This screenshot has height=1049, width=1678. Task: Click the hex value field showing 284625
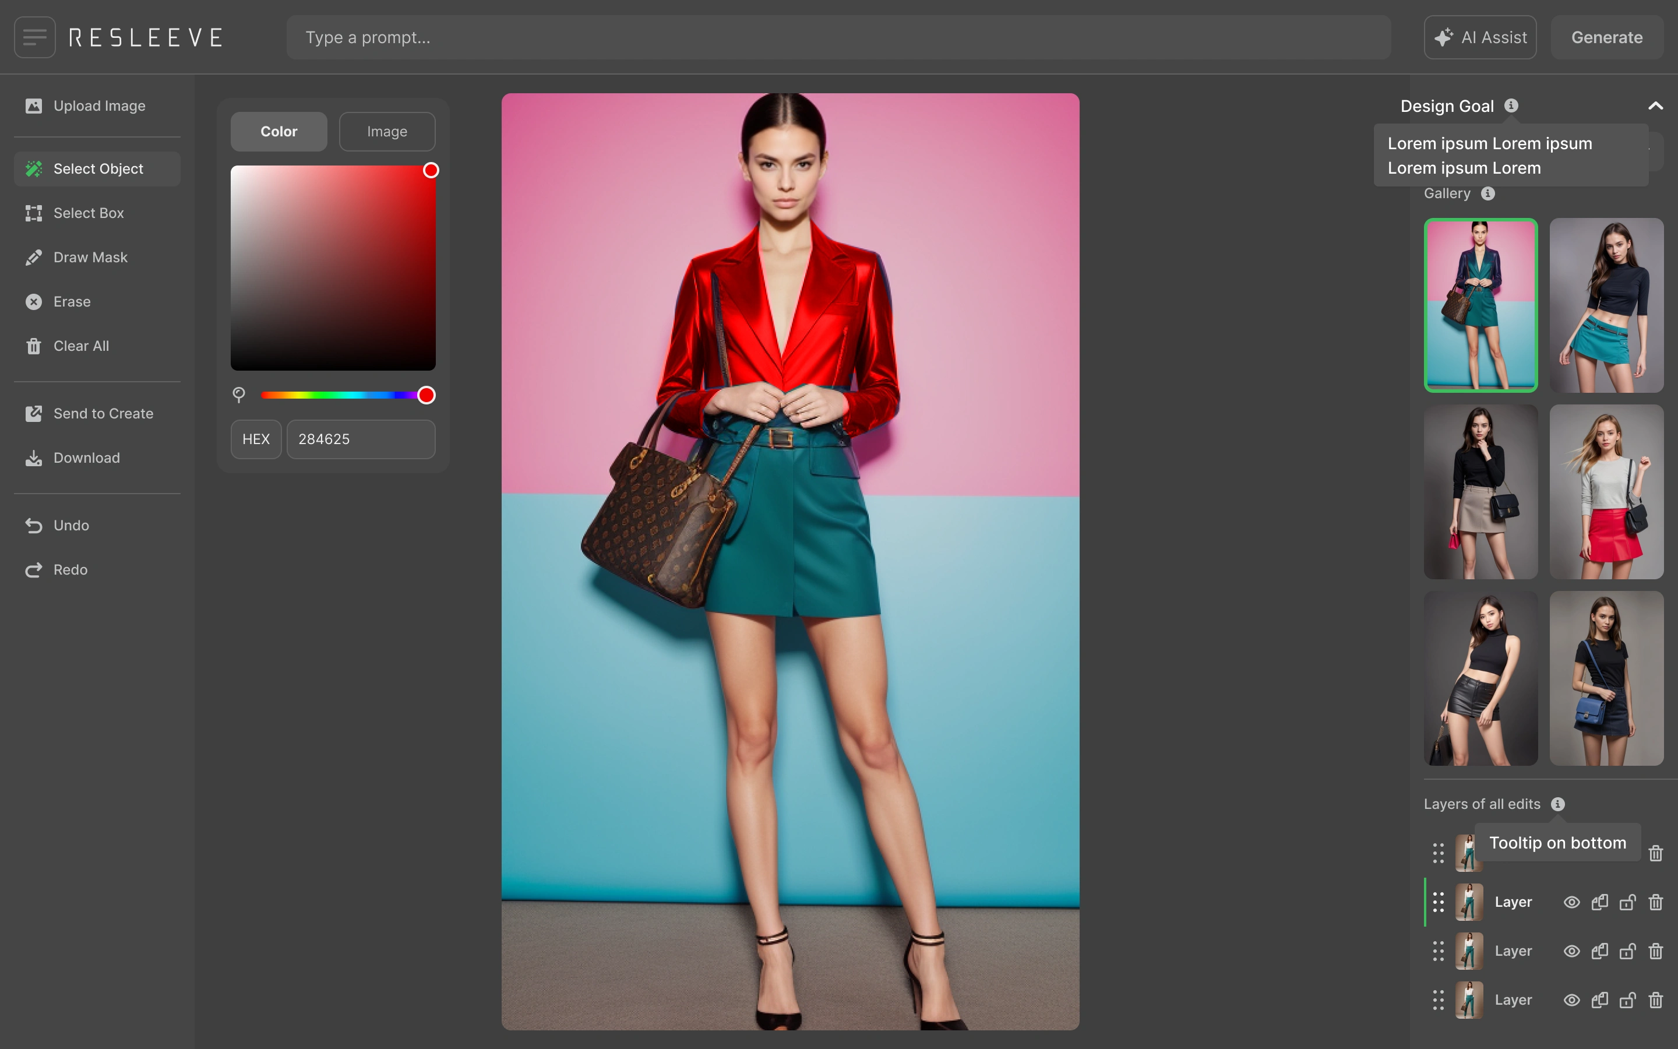tap(361, 439)
